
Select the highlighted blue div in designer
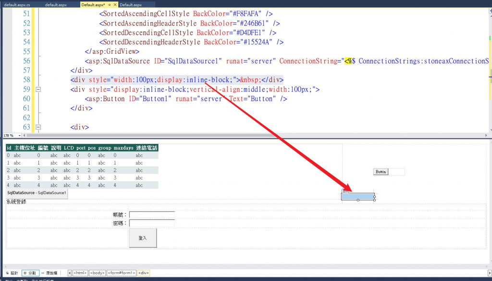tap(357, 196)
